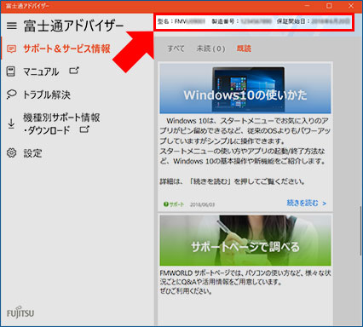Click external-link icon beside ダウンロード
The image size is (363, 327).
click(x=84, y=129)
